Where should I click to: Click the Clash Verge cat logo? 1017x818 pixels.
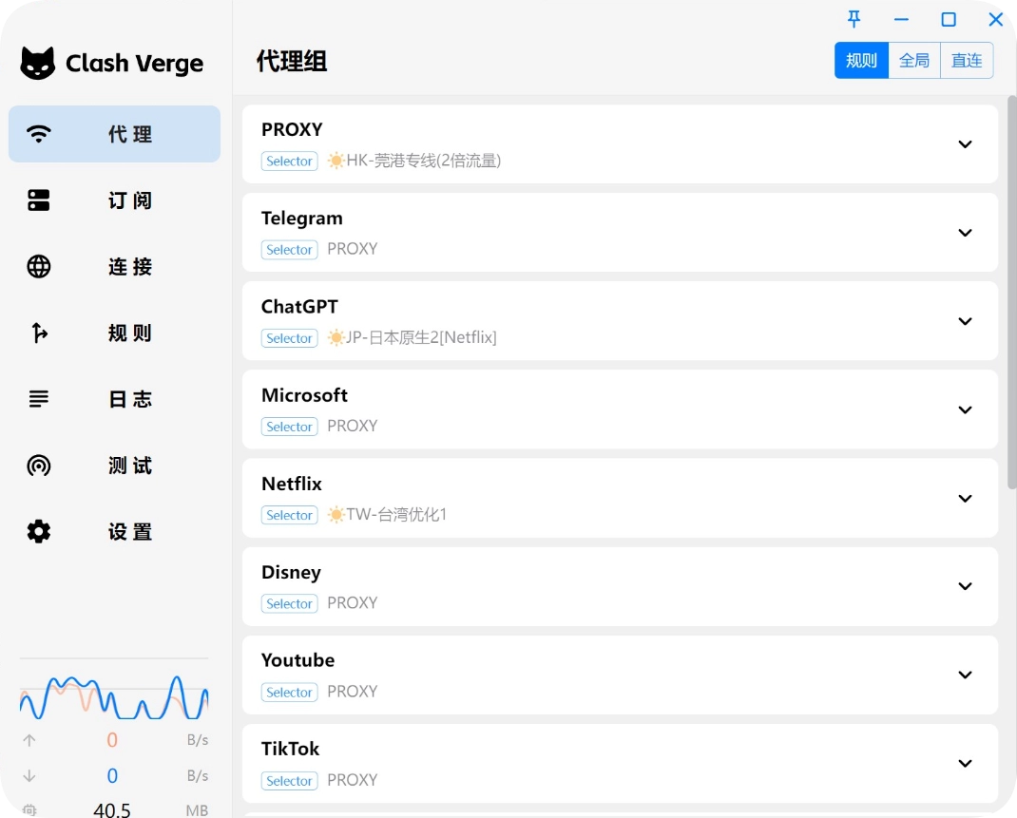pos(38,64)
